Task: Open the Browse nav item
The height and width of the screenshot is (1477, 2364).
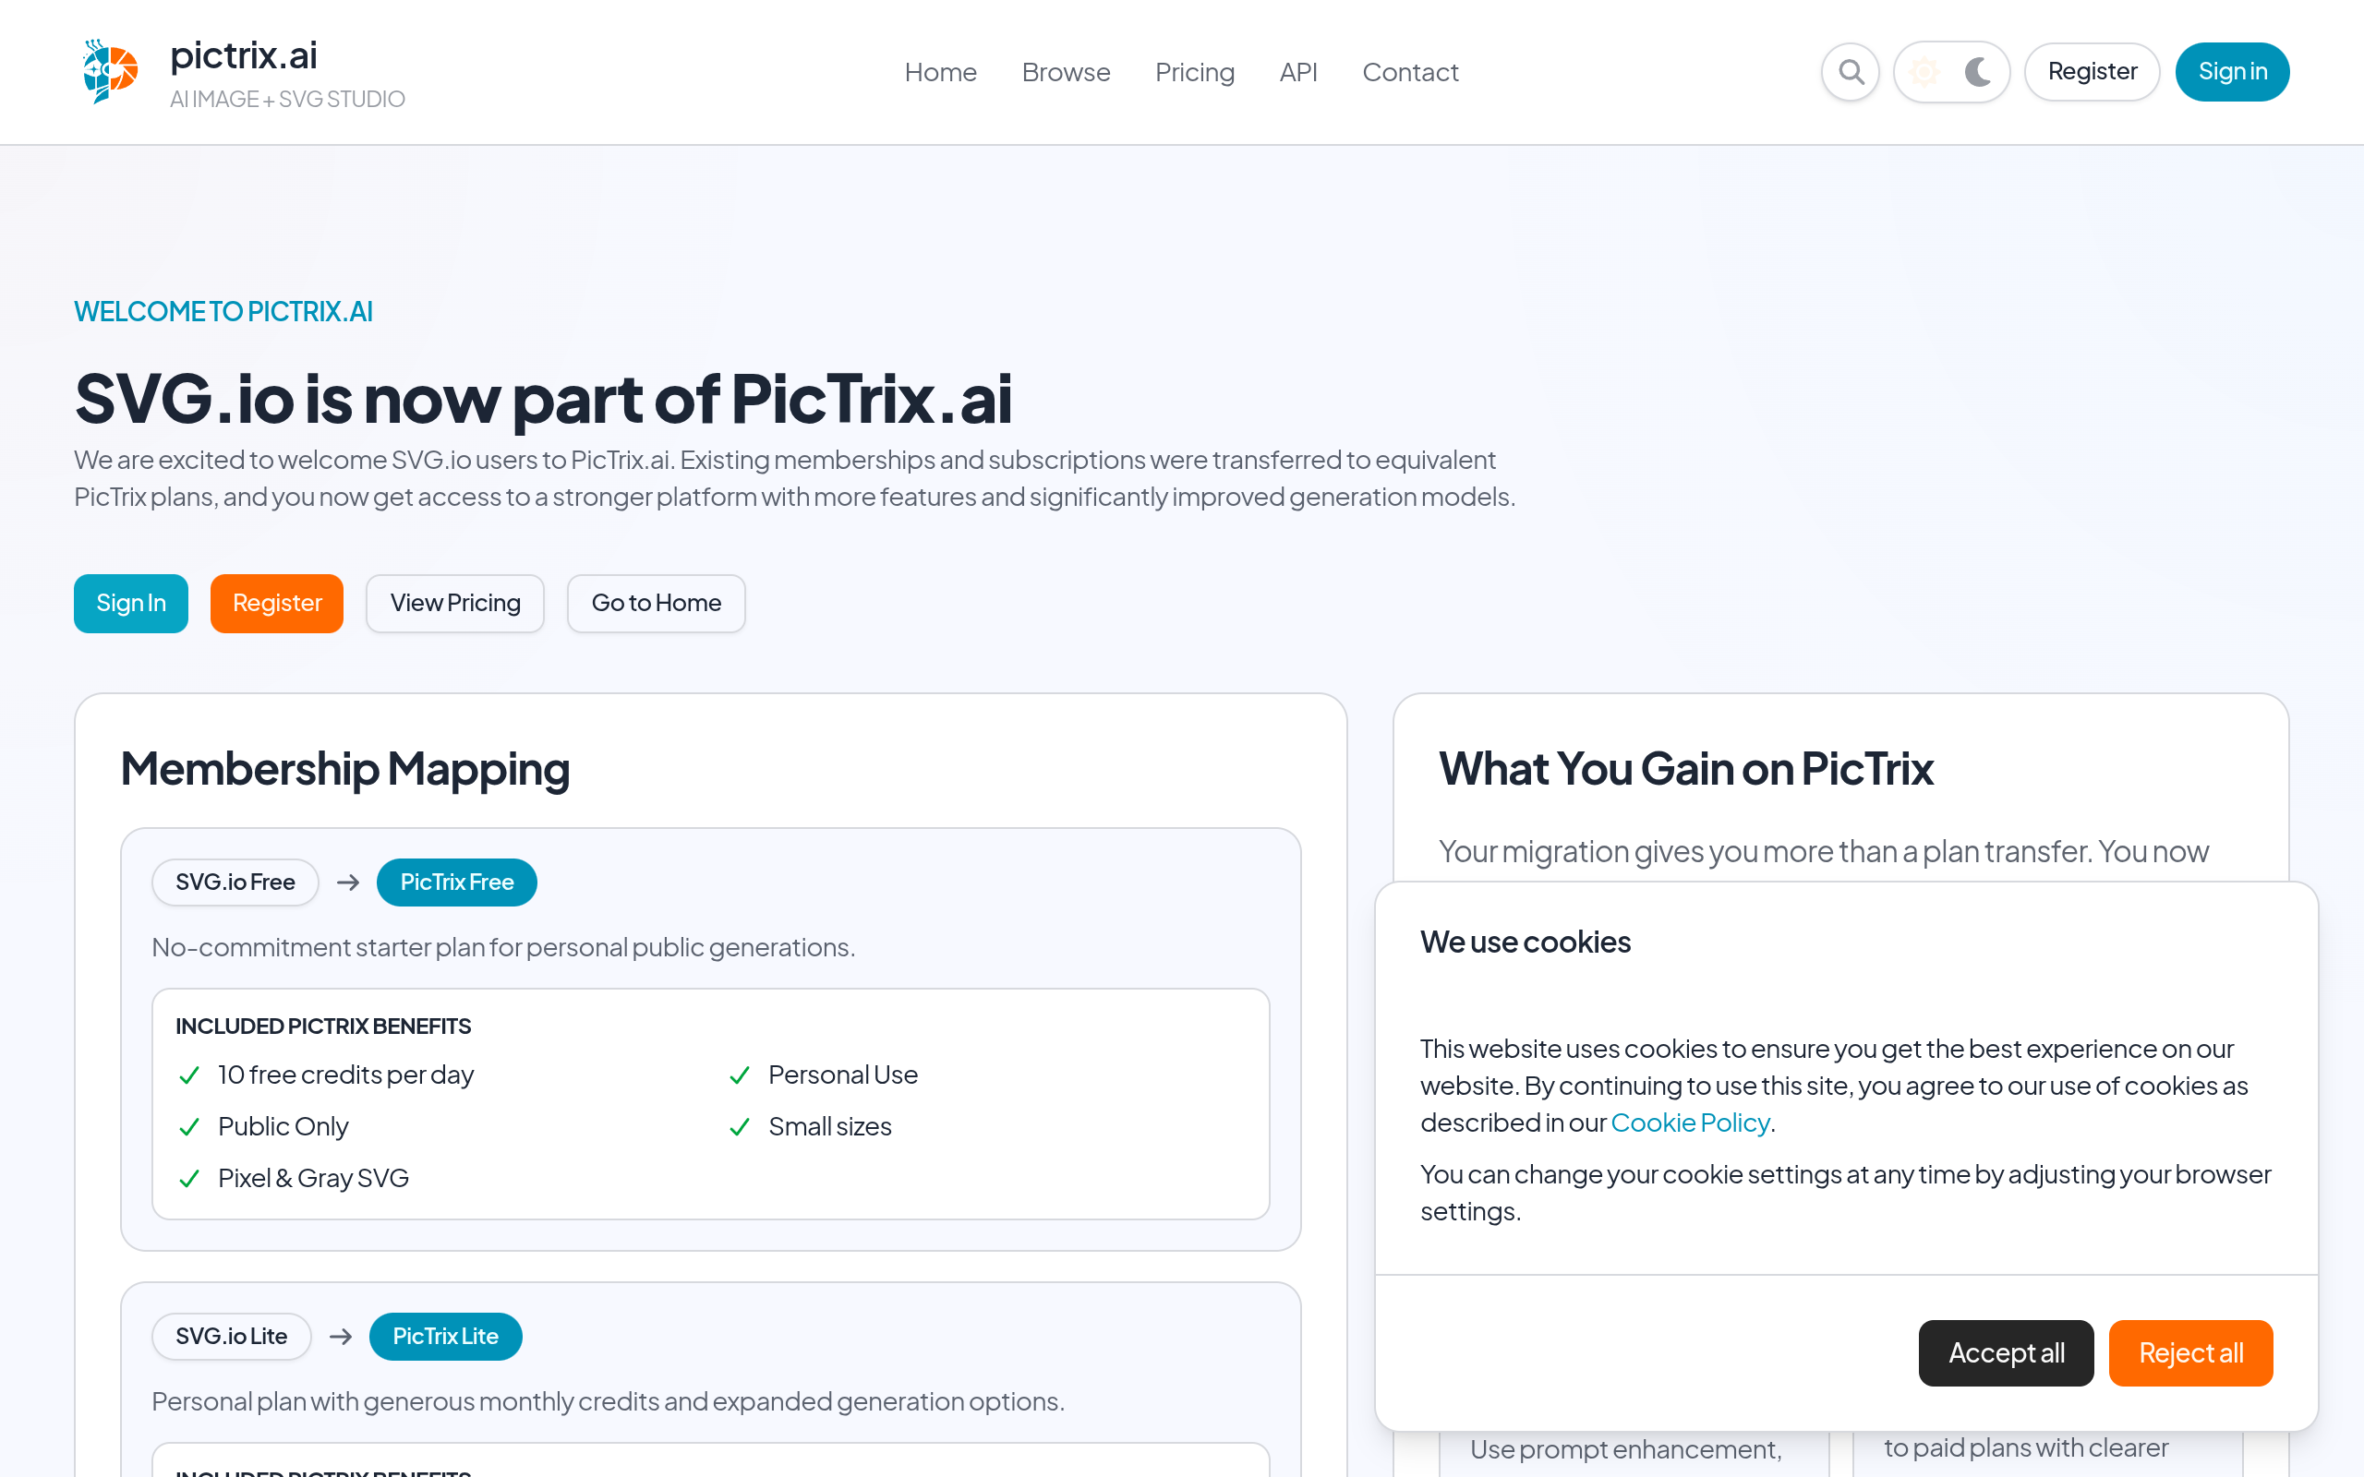Action: tap(1066, 71)
